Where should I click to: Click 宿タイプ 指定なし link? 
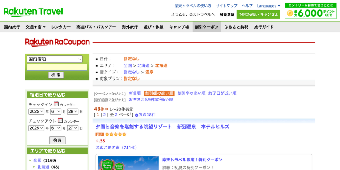132,72
